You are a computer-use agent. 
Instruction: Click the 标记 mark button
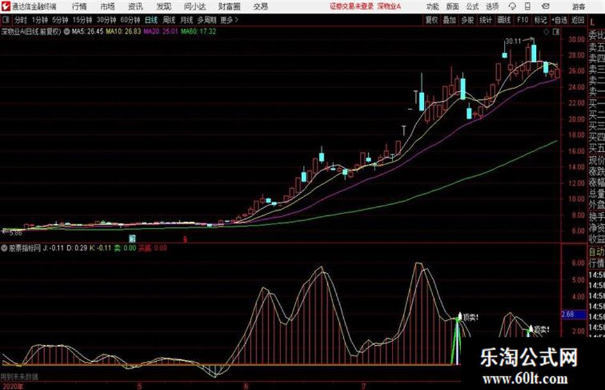[x=540, y=20]
